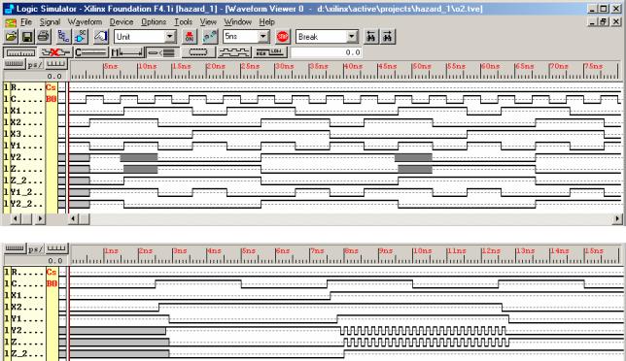Toggle the bus-combine signals icon
This screenshot has height=361, width=626.
click(162, 52)
